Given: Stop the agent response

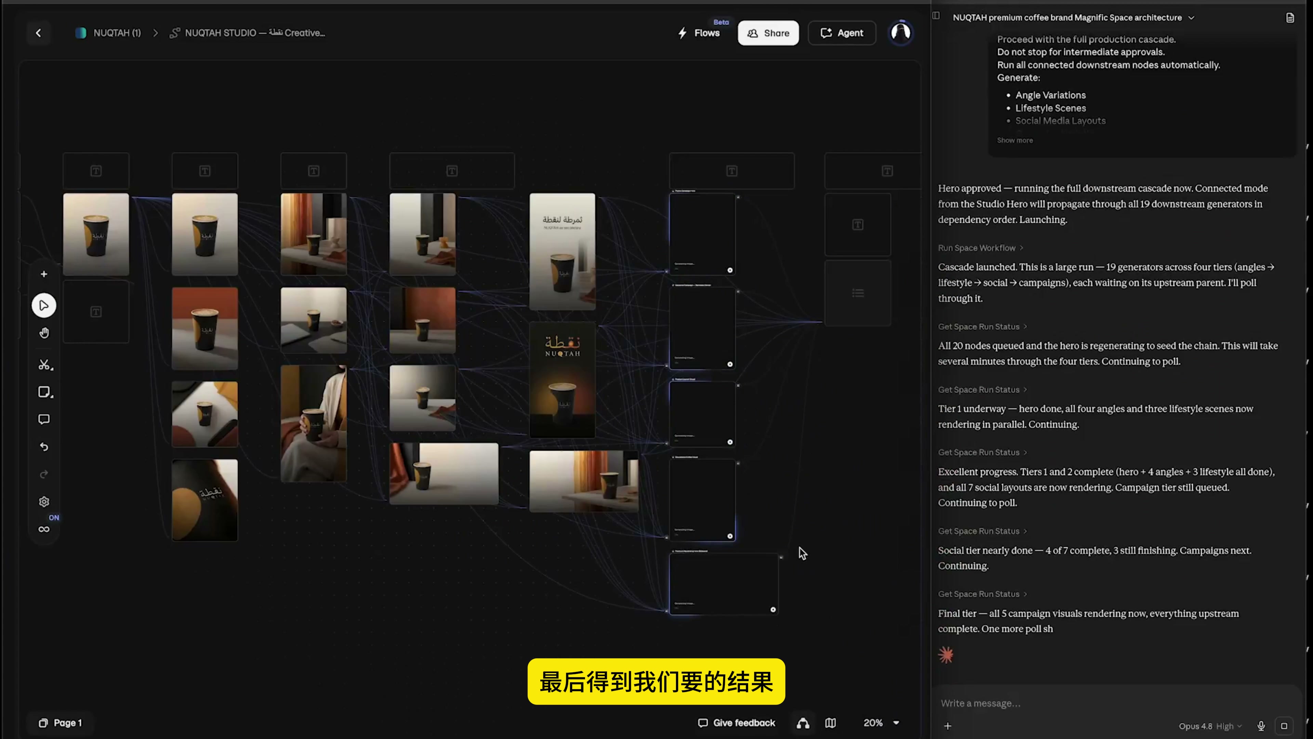Looking at the screenshot, I should (1284, 726).
